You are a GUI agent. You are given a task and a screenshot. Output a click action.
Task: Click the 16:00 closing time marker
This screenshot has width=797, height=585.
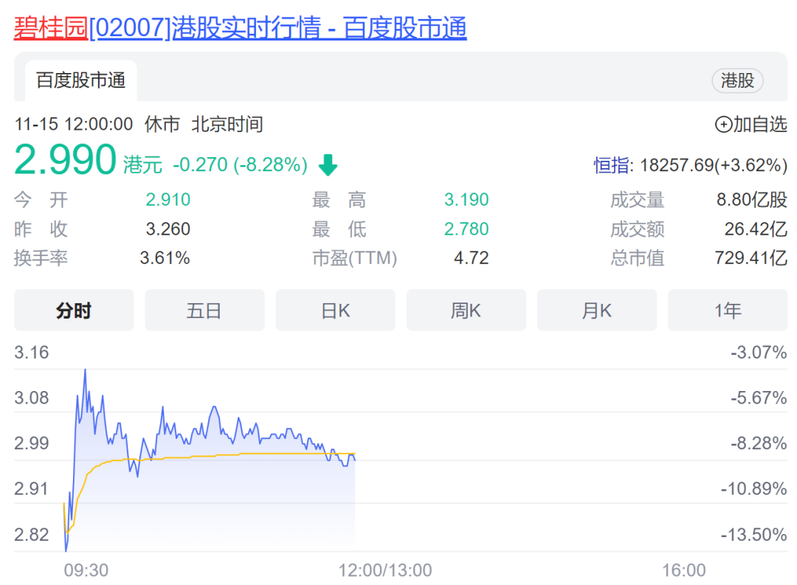coord(683,570)
